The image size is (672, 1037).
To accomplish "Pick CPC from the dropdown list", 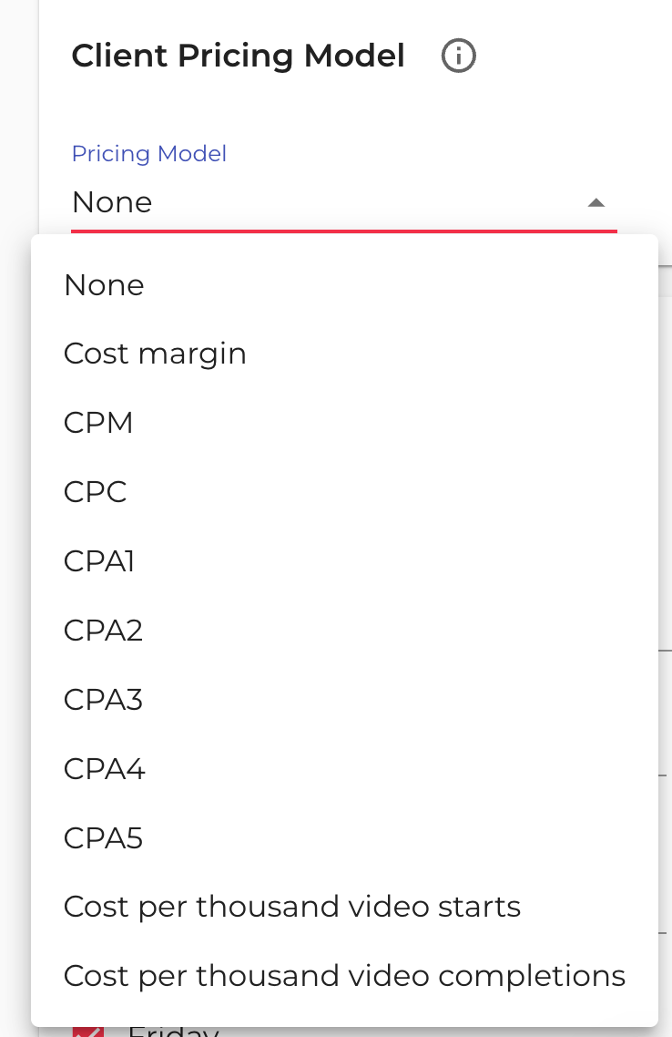I will (x=95, y=492).
